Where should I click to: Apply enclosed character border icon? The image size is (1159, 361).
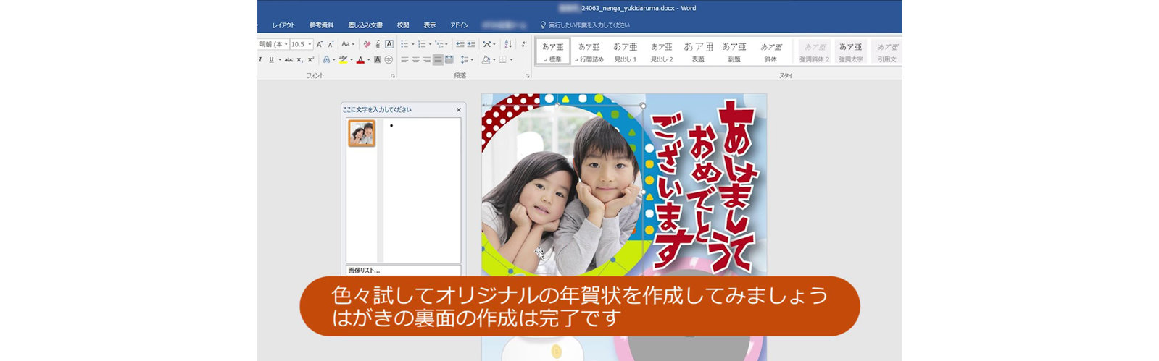coord(389,44)
